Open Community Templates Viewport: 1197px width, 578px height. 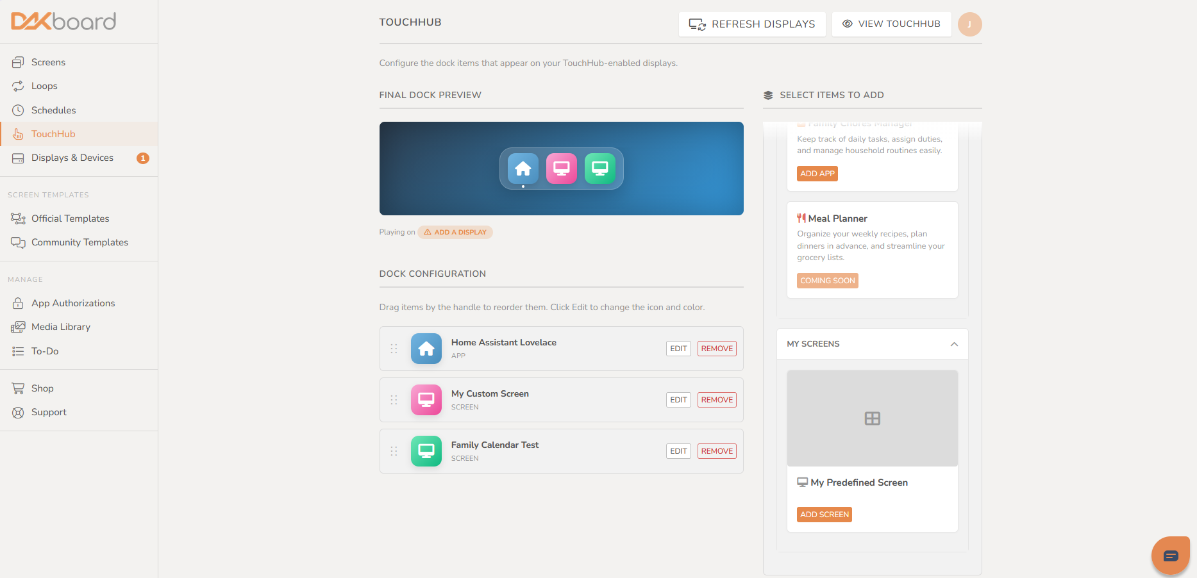[79, 242]
